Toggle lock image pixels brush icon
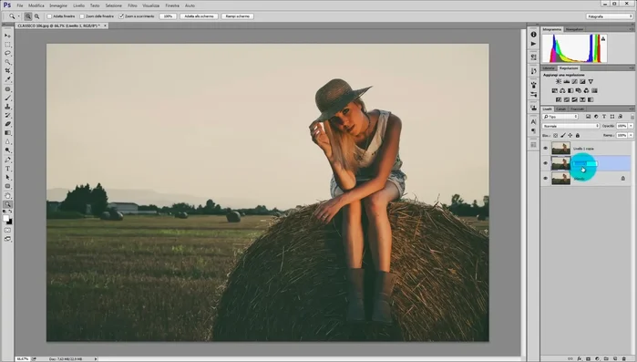This screenshot has width=637, height=362. click(x=563, y=135)
